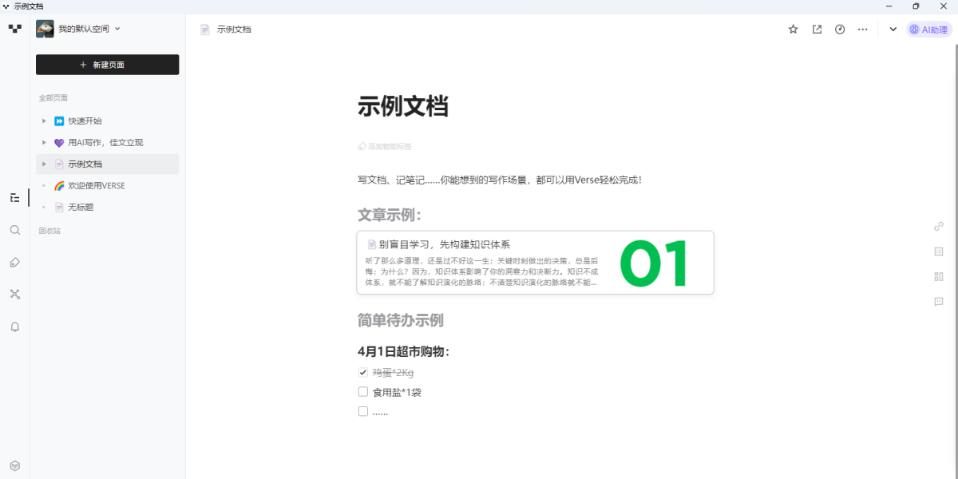Expand the 快速开始 page tree arrow
Image resolution: width=958 pixels, height=479 pixels.
(44, 121)
